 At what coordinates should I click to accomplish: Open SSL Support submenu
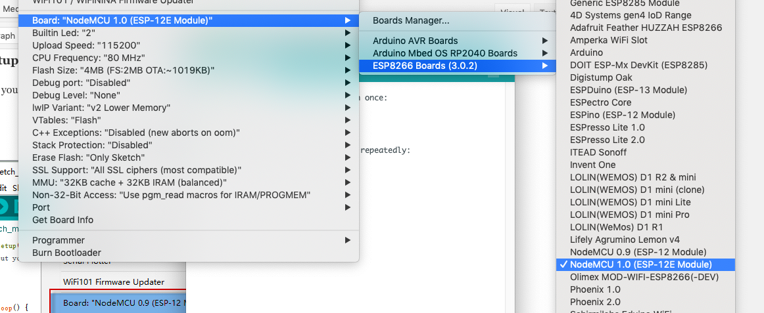(189, 170)
